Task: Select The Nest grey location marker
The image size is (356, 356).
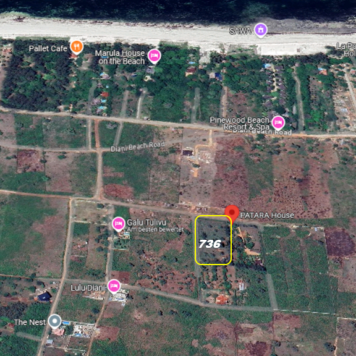Action: coord(55,321)
